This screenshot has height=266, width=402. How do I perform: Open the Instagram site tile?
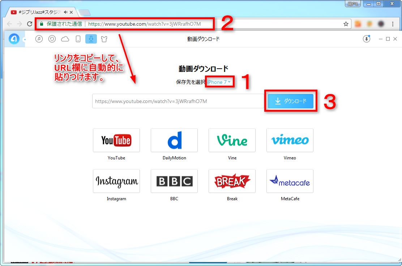(116, 181)
